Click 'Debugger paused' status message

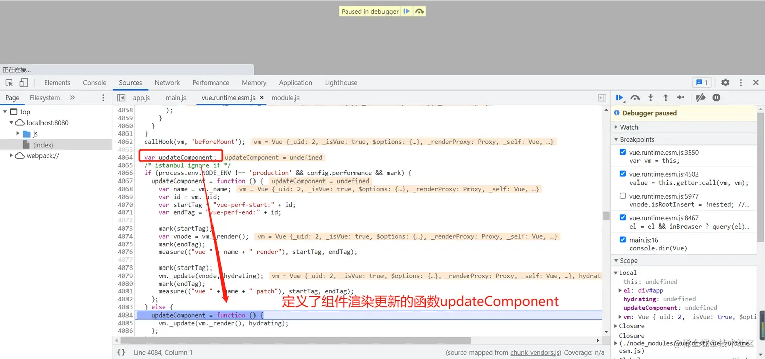650,113
